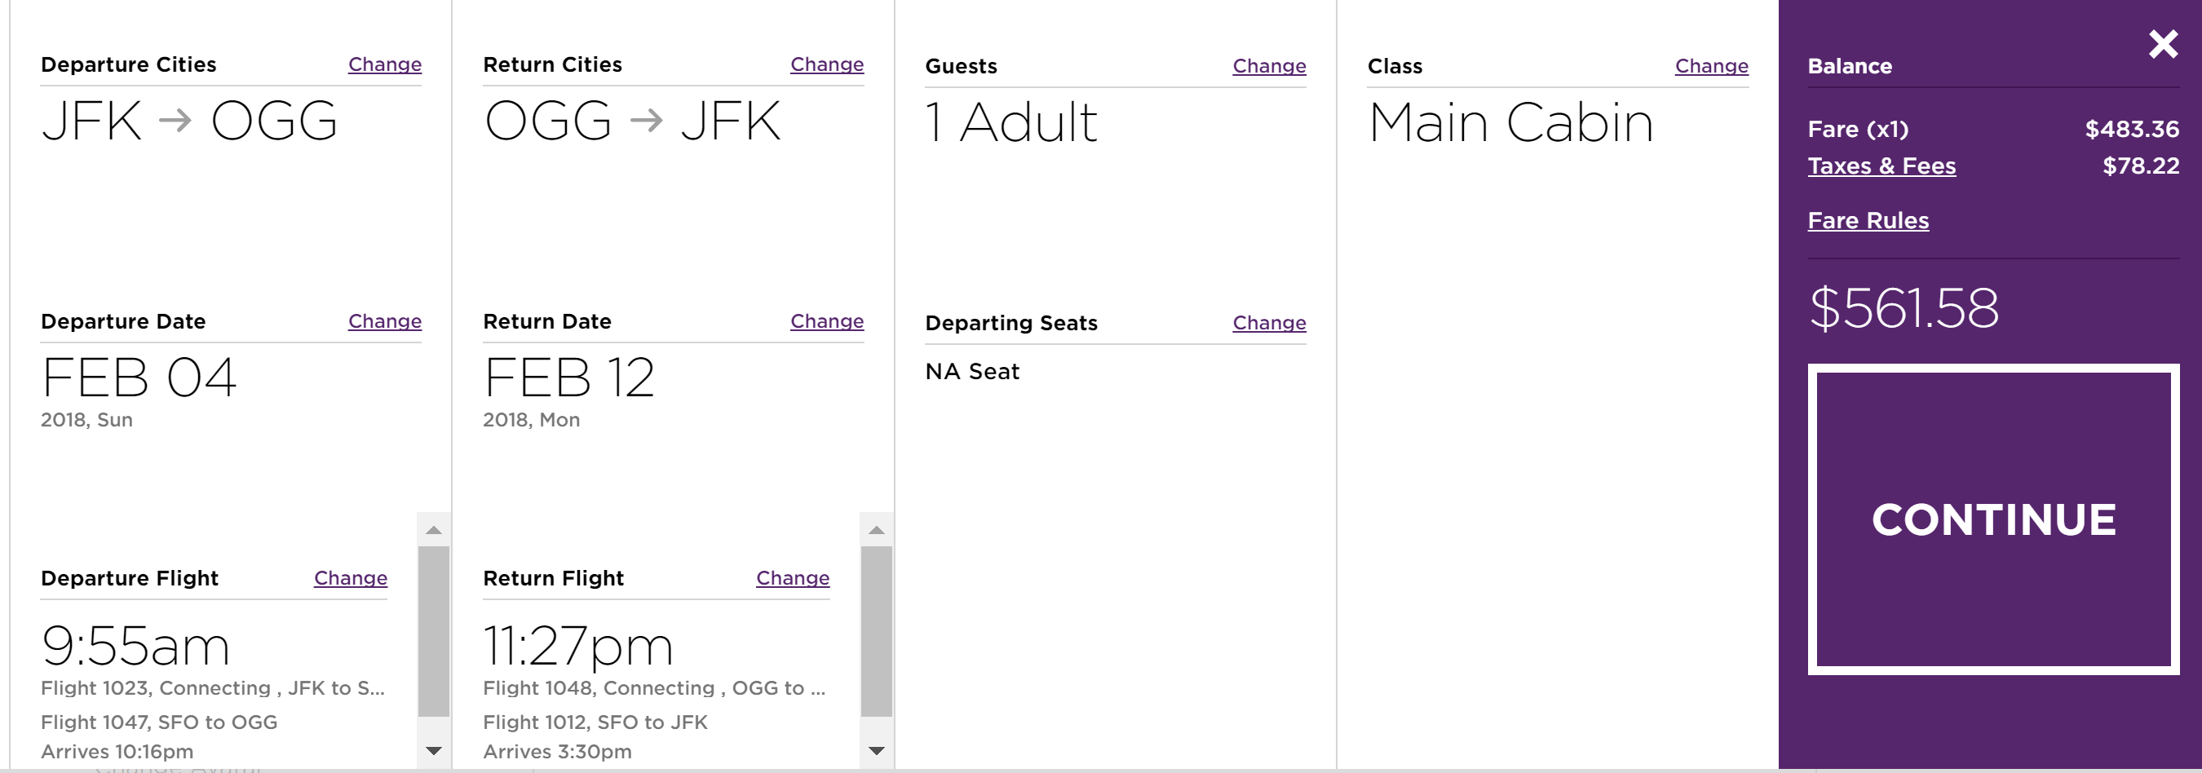The width and height of the screenshot is (2202, 773).
Task: Click the Return Flight scrollbar thumb
Action: (876, 631)
